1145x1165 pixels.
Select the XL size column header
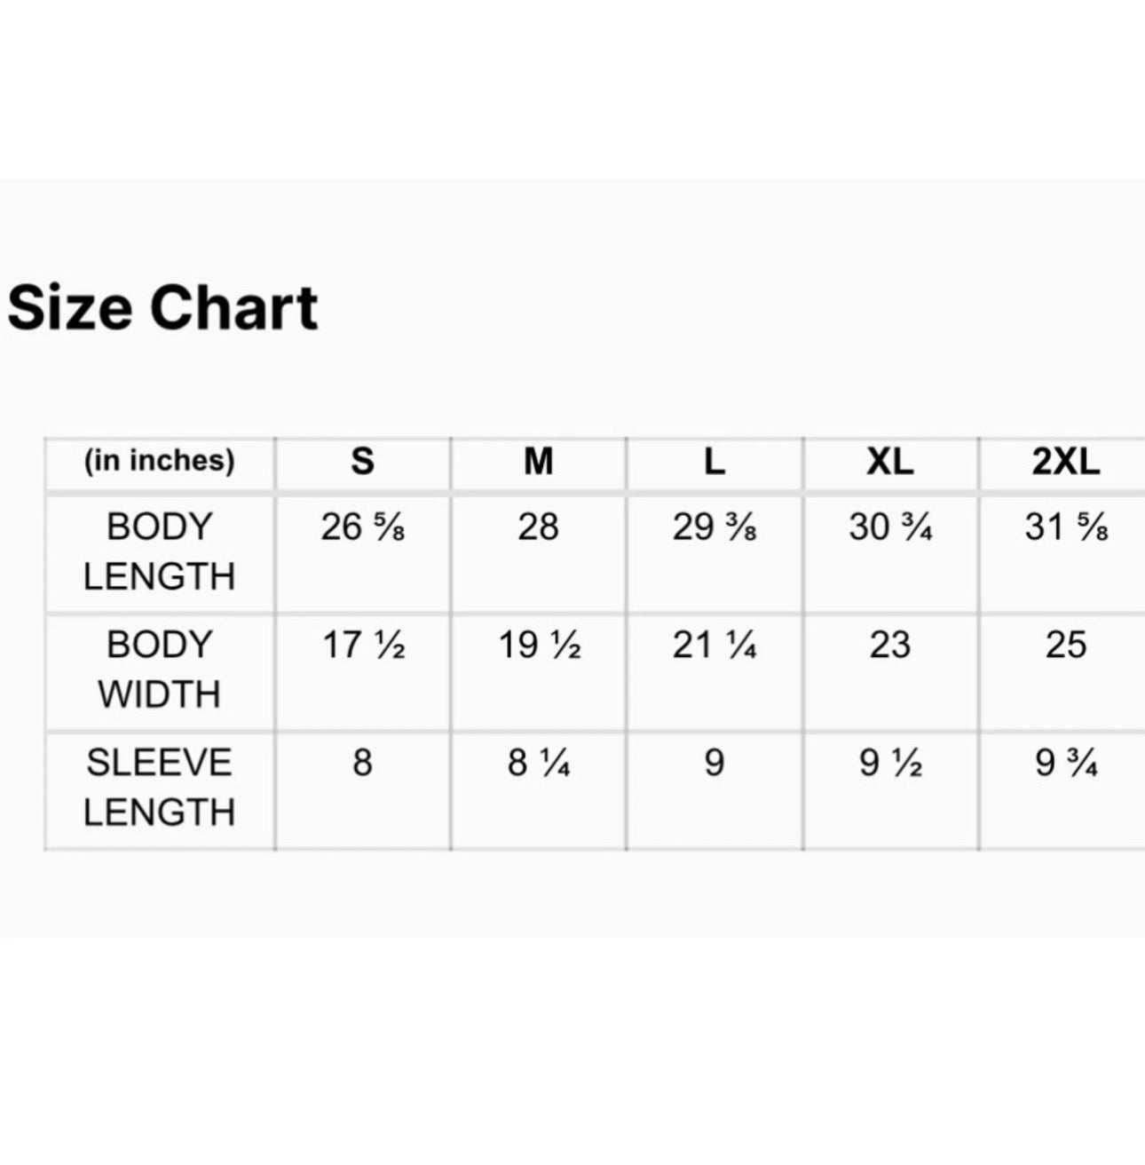tap(890, 462)
